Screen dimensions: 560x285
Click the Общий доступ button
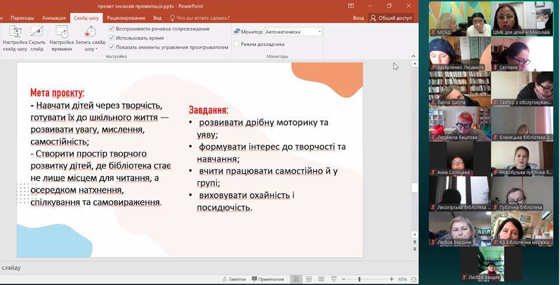[391, 18]
